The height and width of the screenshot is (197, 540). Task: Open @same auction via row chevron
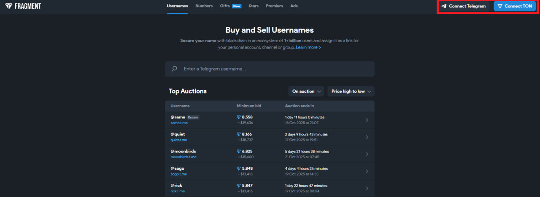point(367,120)
